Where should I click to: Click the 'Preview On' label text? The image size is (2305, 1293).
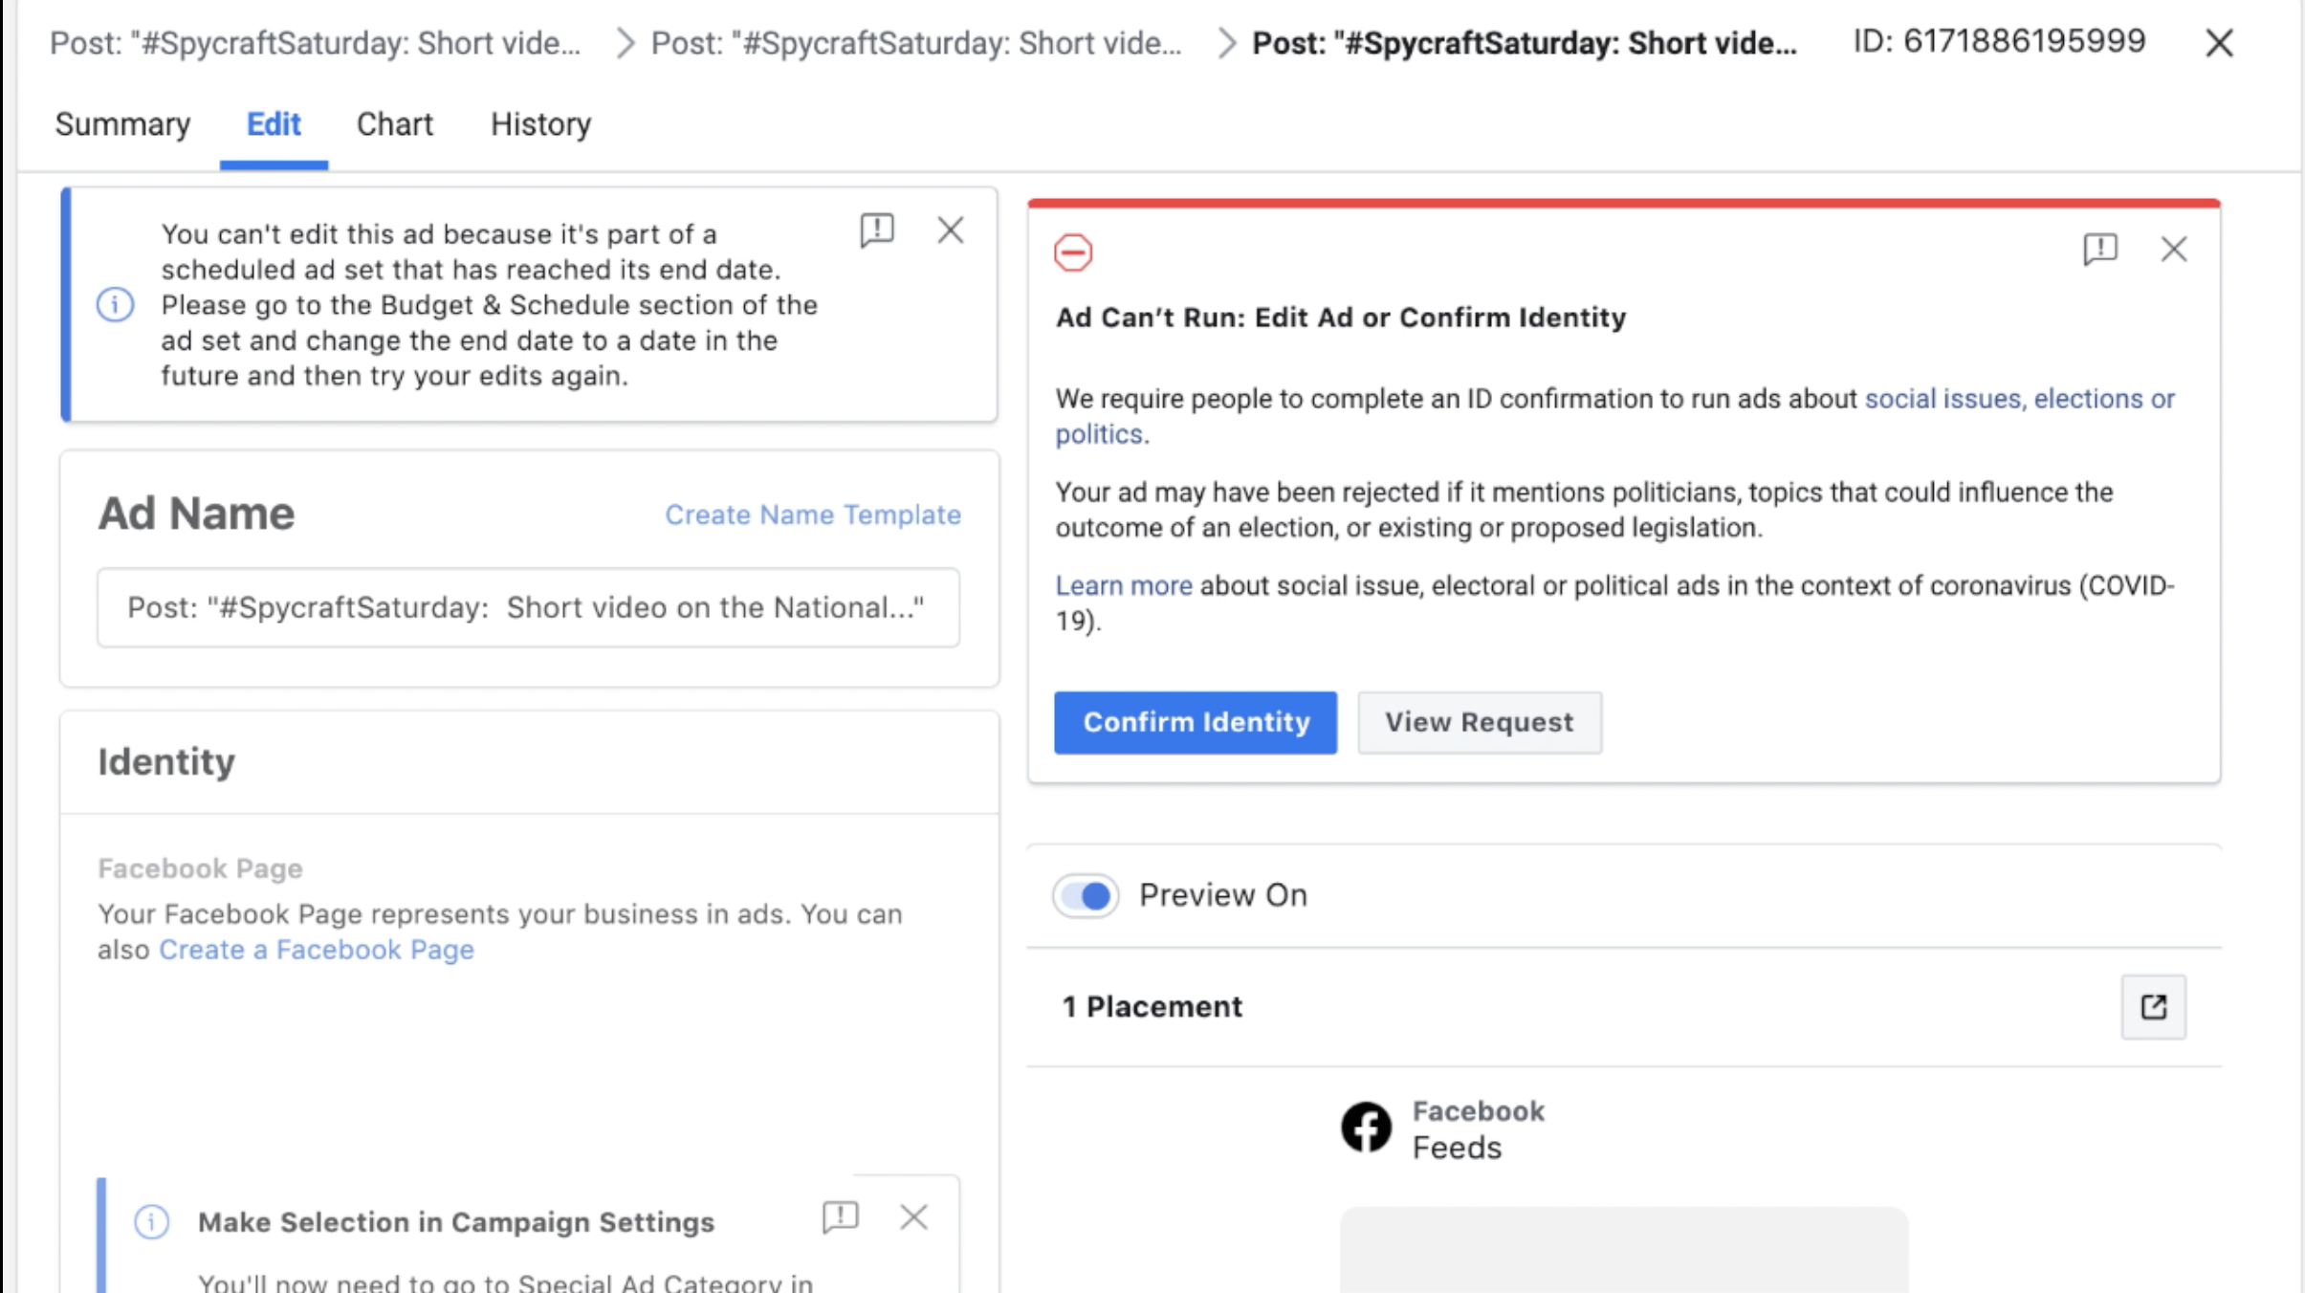1223,895
